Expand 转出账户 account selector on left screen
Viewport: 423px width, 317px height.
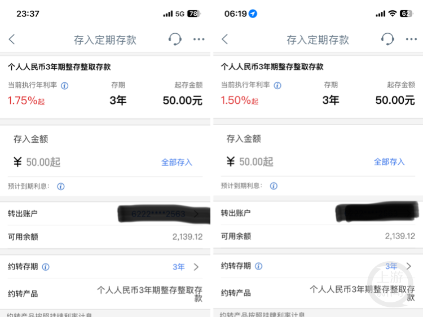click(x=196, y=214)
